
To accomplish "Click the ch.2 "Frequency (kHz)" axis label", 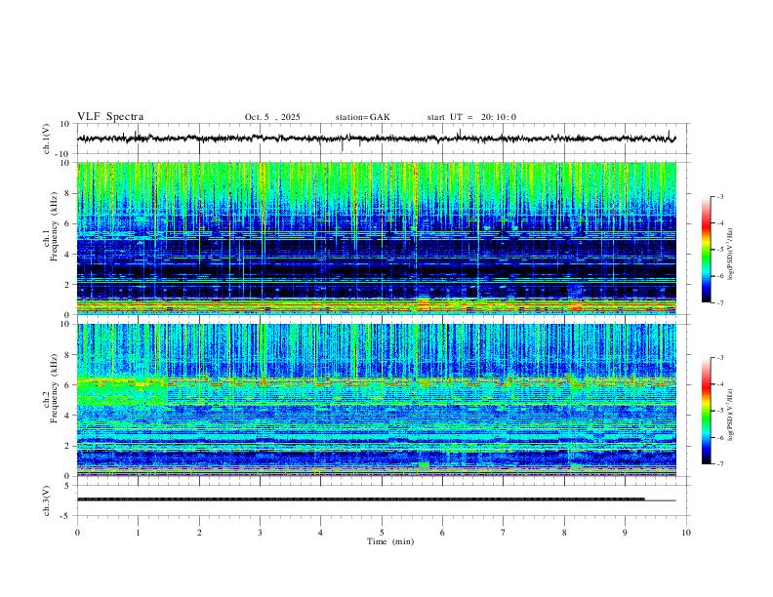I will (x=54, y=388).
